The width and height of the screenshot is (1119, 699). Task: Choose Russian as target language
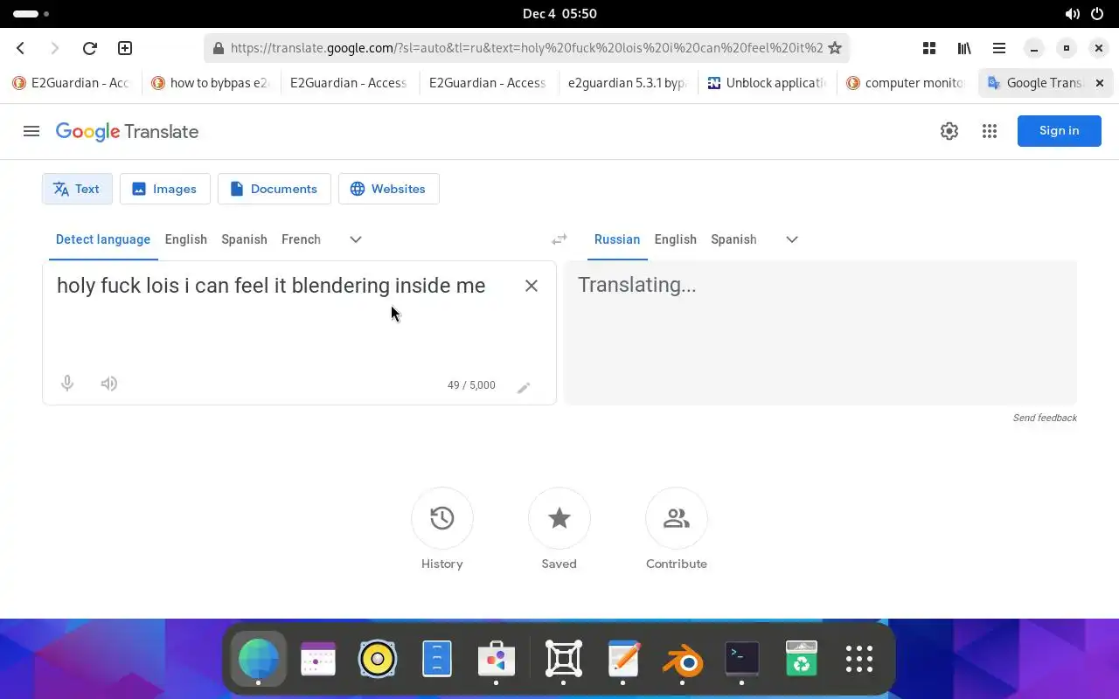(x=617, y=239)
